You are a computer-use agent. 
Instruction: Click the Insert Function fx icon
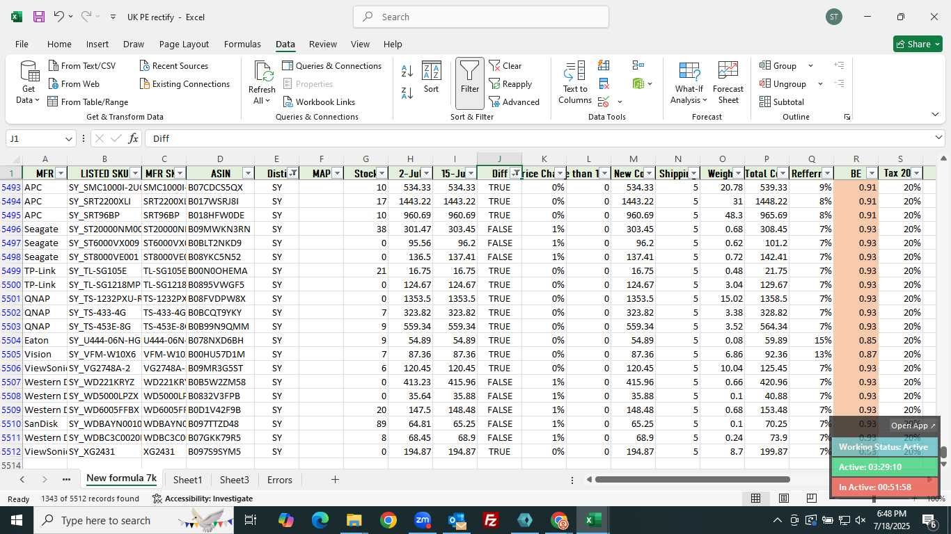pos(133,138)
